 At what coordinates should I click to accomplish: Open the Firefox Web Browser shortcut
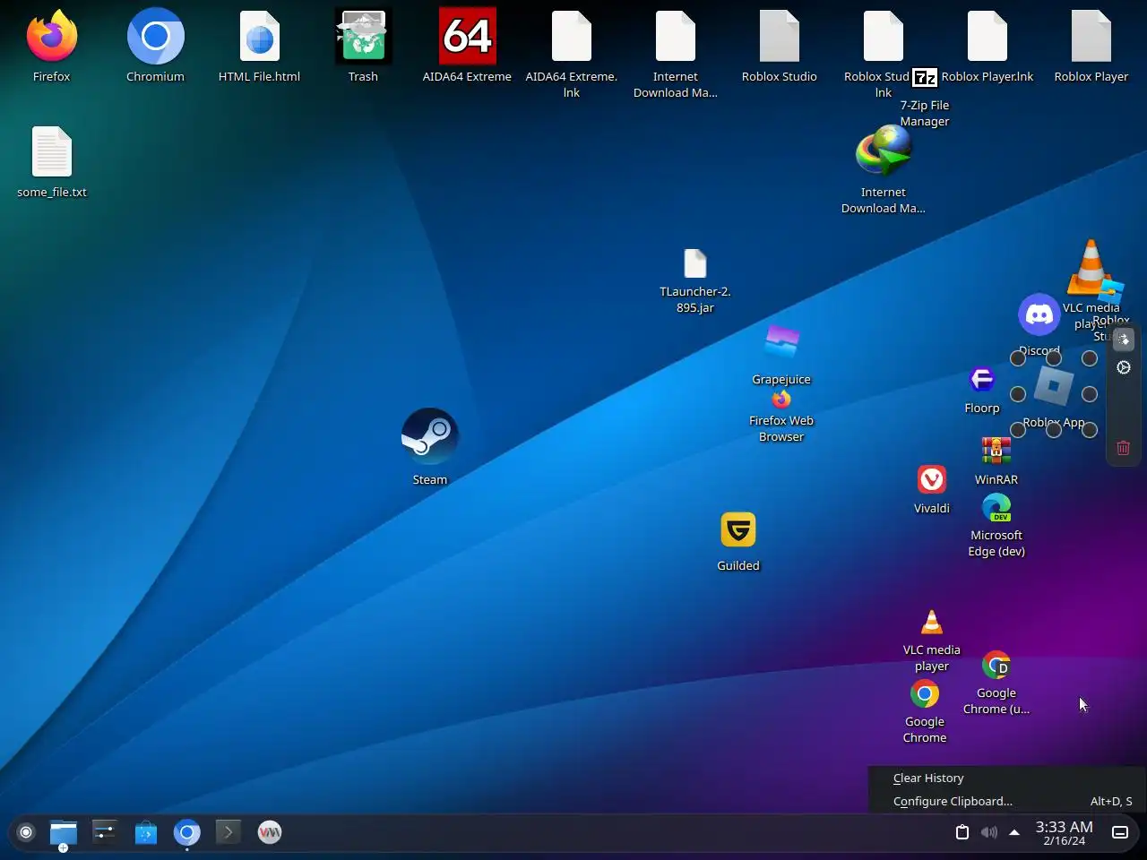[781, 400]
